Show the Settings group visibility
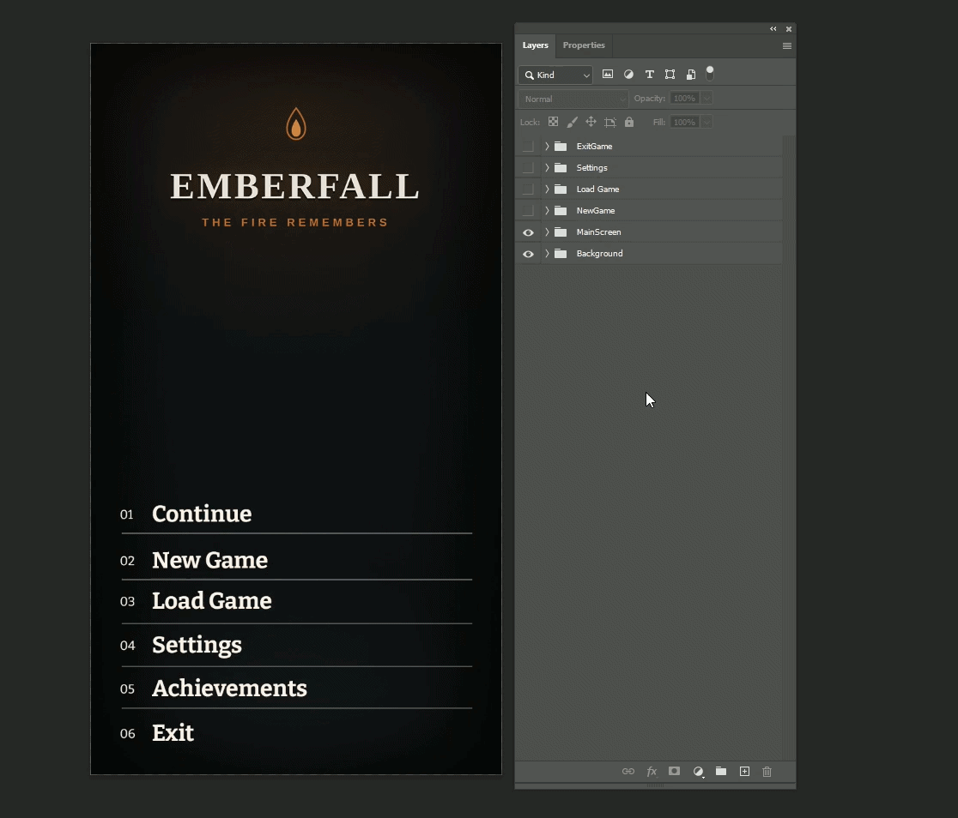 (528, 168)
